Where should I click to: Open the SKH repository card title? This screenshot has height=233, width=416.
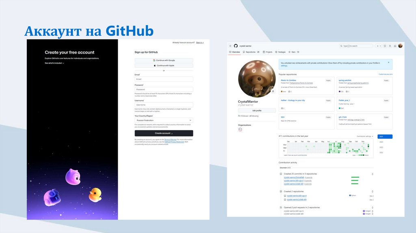coord(283,117)
